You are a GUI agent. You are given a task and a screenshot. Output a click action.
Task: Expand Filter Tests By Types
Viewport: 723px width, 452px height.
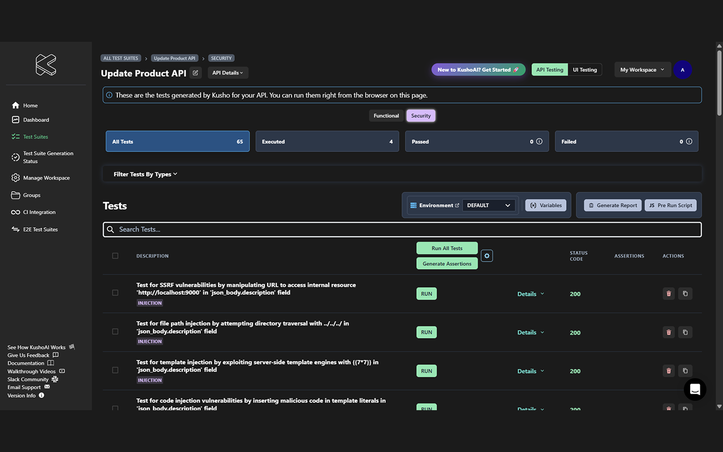[145, 174]
